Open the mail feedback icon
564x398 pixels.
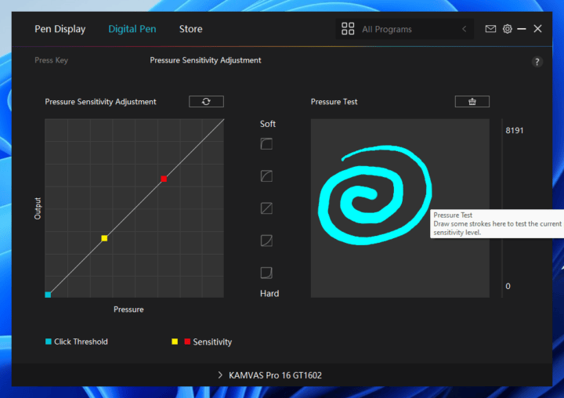tap(490, 29)
